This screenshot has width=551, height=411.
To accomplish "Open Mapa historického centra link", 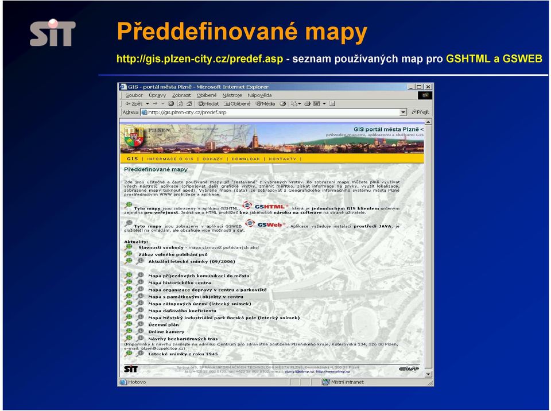I will pyautogui.click(x=180, y=282).
